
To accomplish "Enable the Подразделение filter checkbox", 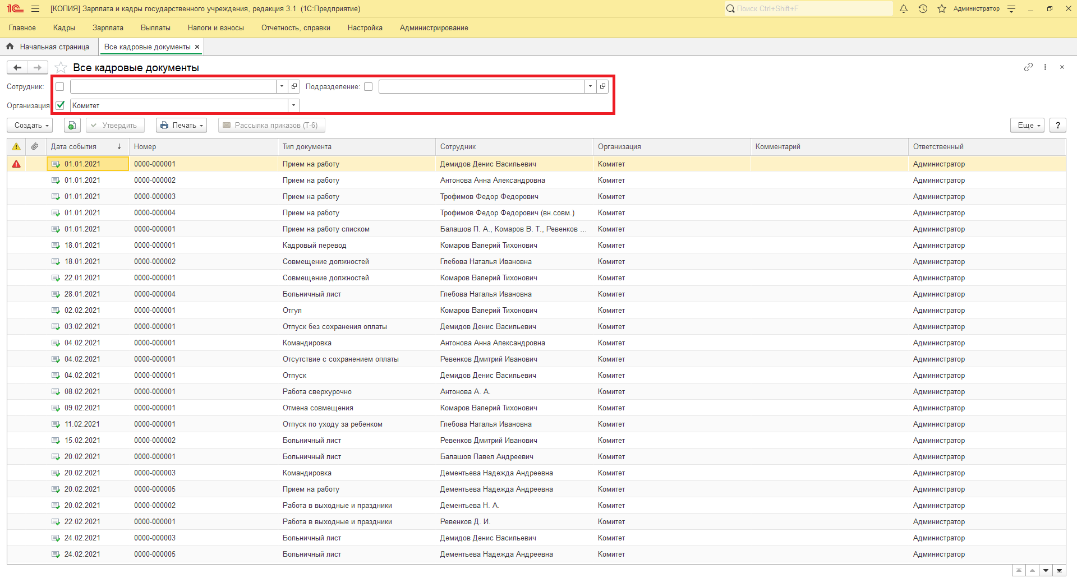I will tap(369, 87).
